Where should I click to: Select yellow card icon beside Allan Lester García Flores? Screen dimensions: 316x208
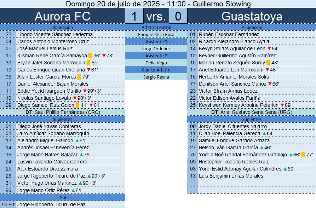(79, 77)
